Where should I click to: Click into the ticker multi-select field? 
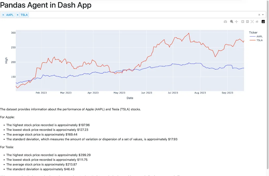(x=131, y=15)
